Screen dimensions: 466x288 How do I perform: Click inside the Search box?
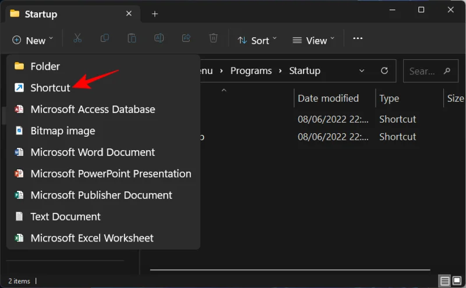point(430,70)
